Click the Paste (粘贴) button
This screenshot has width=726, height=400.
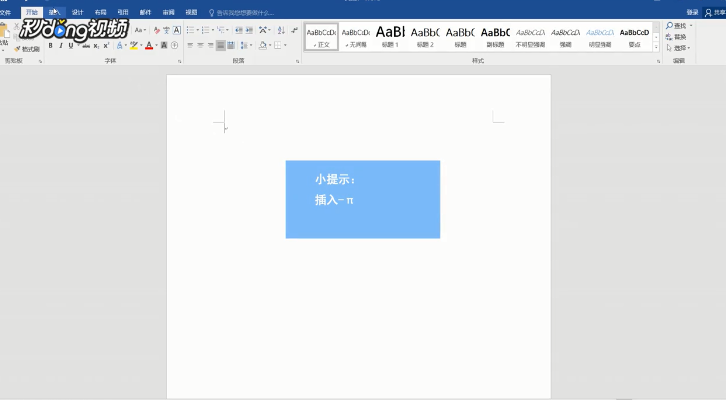4,36
